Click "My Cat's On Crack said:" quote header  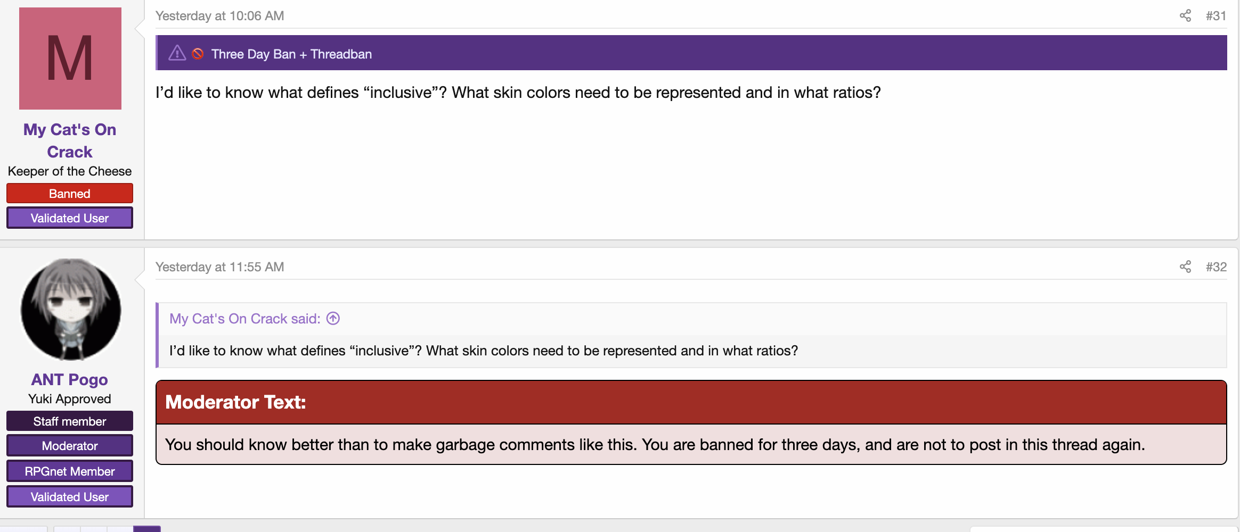click(x=245, y=319)
